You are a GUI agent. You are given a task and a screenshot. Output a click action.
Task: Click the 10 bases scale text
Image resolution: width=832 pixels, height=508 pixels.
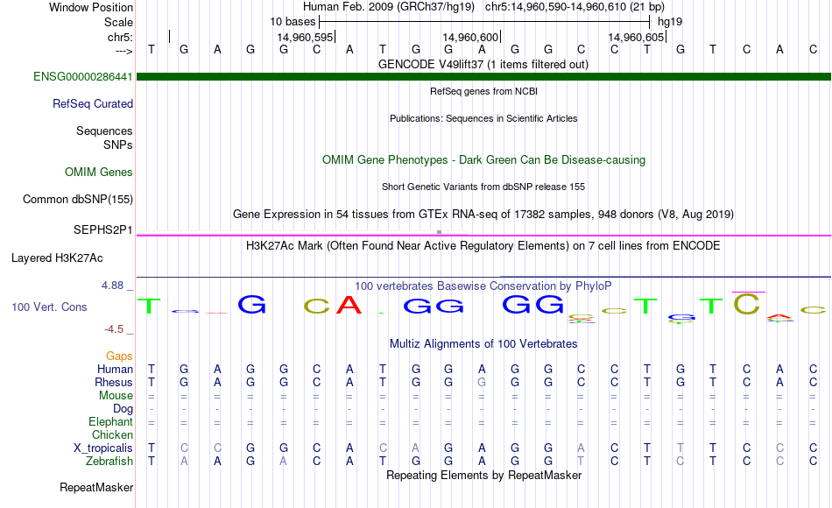pyautogui.click(x=293, y=22)
